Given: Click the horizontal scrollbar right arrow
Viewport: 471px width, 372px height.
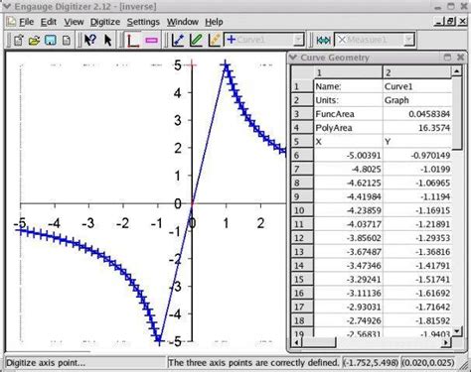Looking at the screenshot, I should point(446,342).
